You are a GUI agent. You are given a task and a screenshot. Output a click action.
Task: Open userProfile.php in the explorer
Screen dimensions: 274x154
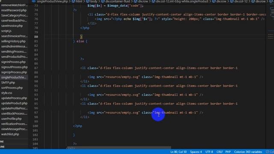(12, 119)
